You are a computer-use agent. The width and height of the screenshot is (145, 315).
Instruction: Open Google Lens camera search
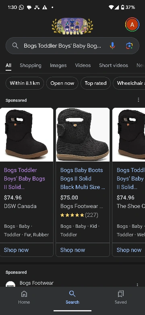pos(129,46)
